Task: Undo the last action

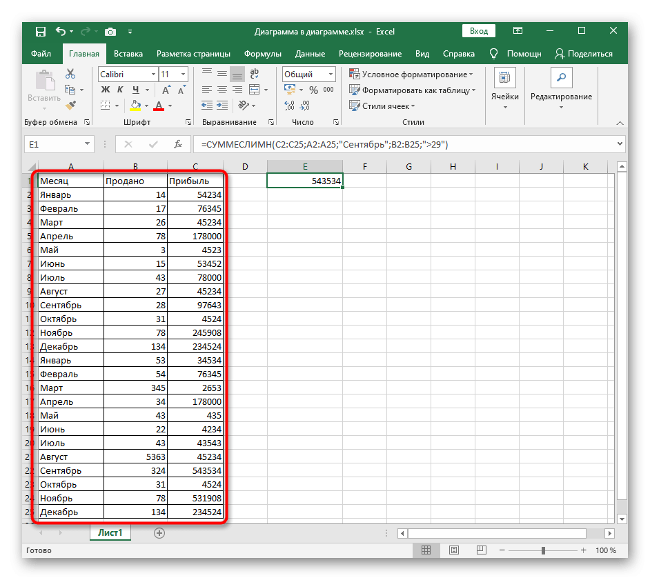Action: (61, 32)
